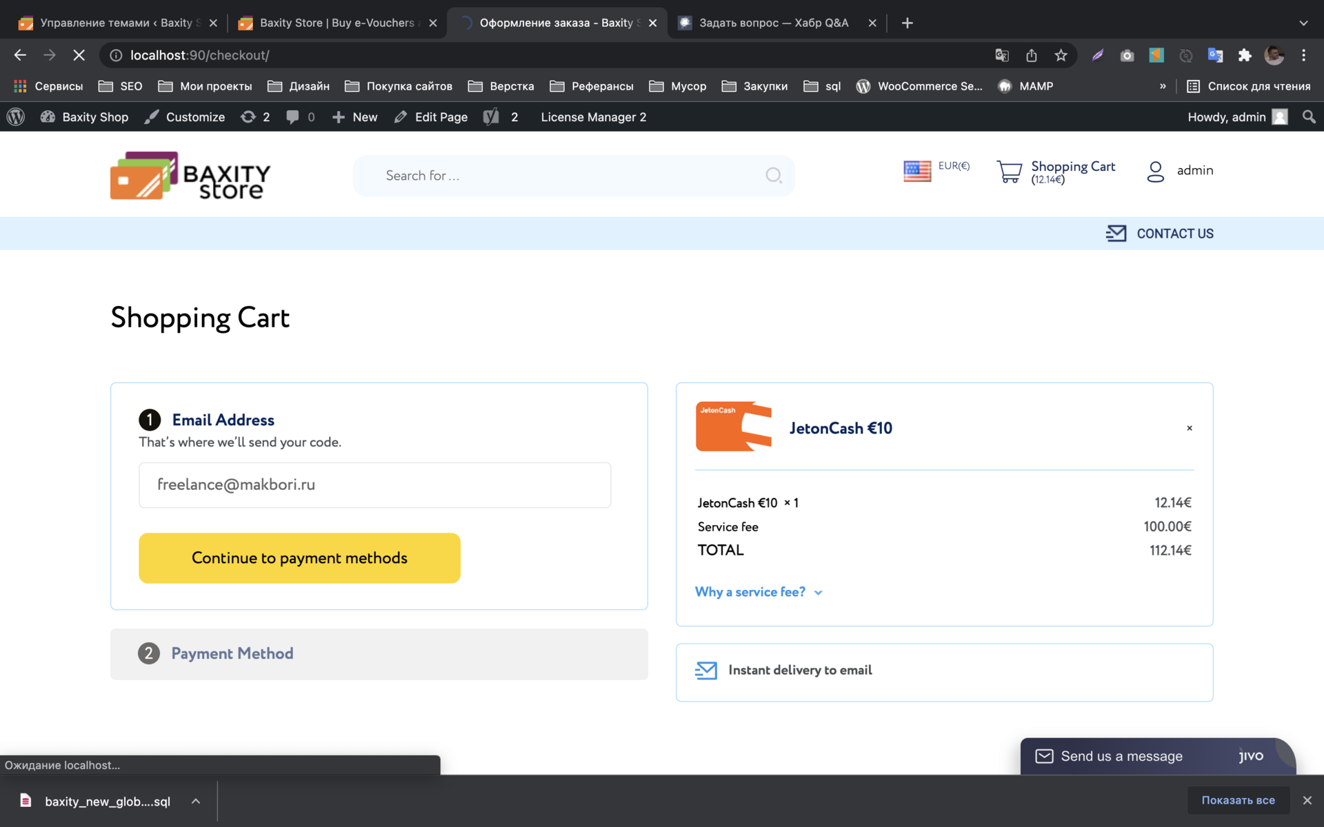The height and width of the screenshot is (827, 1324).
Task: Open the EUR(€) currency selector
Action: (x=954, y=166)
